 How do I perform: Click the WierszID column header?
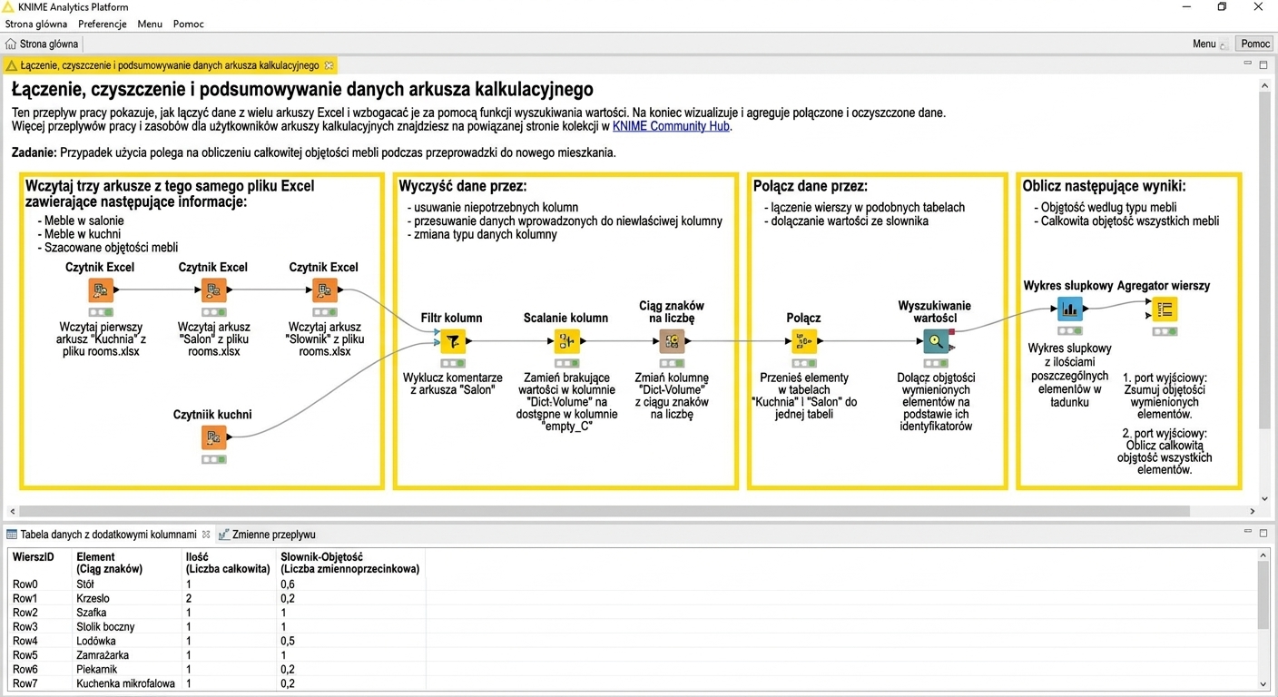[34, 556]
